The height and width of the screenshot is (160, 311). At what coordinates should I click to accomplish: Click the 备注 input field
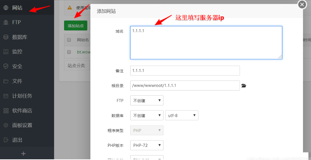(185, 71)
